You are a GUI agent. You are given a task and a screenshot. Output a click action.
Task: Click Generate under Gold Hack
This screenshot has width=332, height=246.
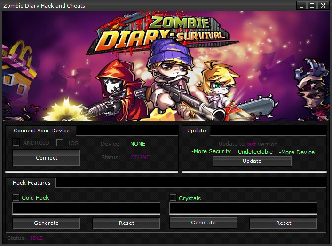point(47,223)
